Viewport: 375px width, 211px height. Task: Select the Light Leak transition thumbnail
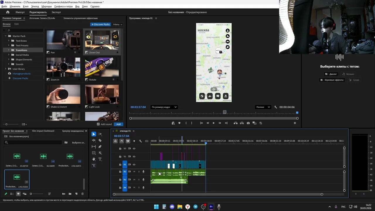coord(102,94)
